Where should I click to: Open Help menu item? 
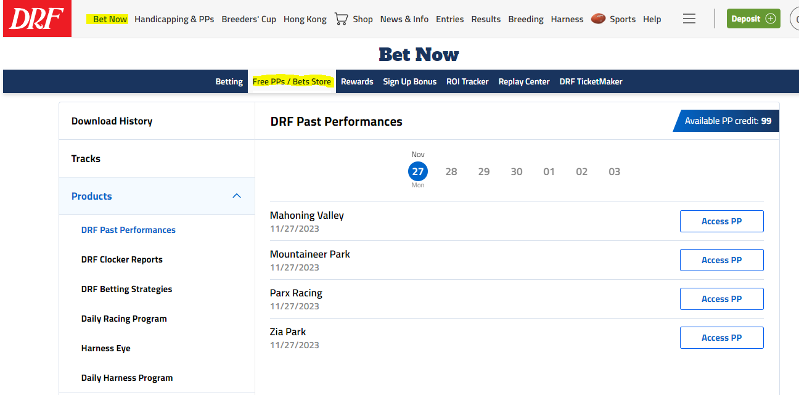[652, 19]
